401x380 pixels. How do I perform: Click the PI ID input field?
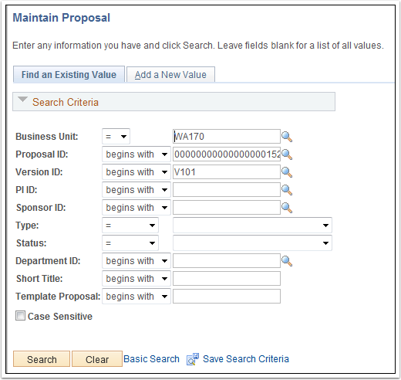(227, 190)
